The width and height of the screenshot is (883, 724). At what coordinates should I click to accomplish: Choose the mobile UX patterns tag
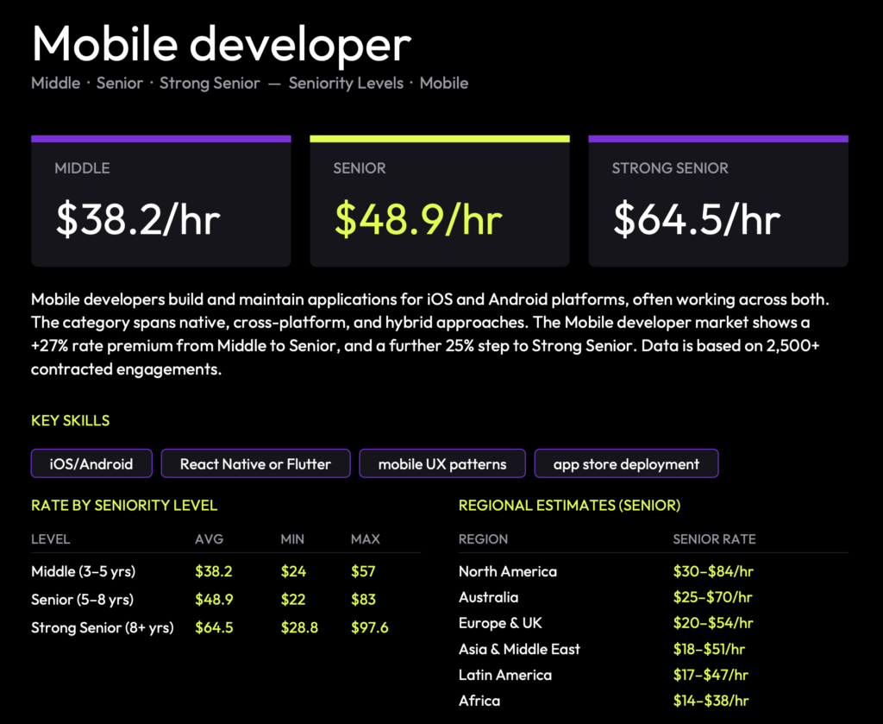coord(442,463)
